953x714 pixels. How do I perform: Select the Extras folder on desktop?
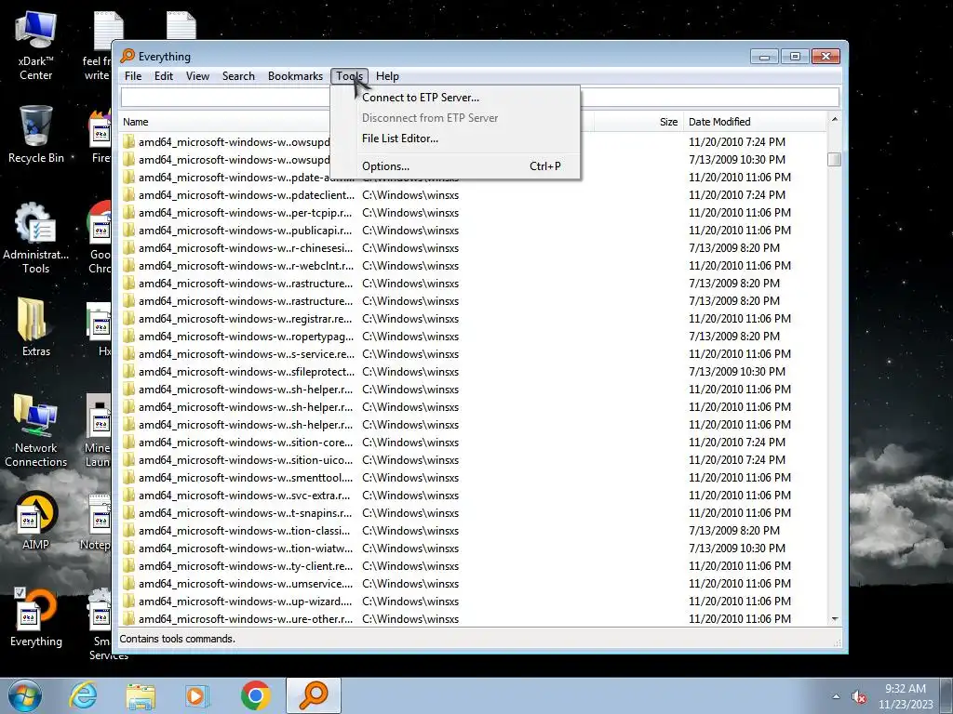tap(36, 326)
